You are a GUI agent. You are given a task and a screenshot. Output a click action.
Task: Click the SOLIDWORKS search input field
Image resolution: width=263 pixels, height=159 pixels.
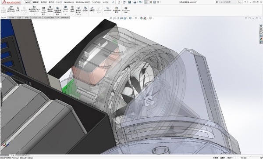click(x=227, y=2)
